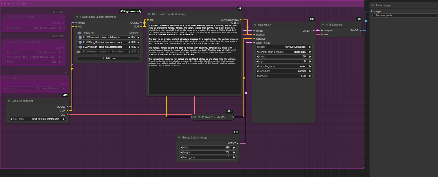This screenshot has width=438, height=177.
Task: Click the IMAGE output port on VAE Decode
Action: [360, 31]
